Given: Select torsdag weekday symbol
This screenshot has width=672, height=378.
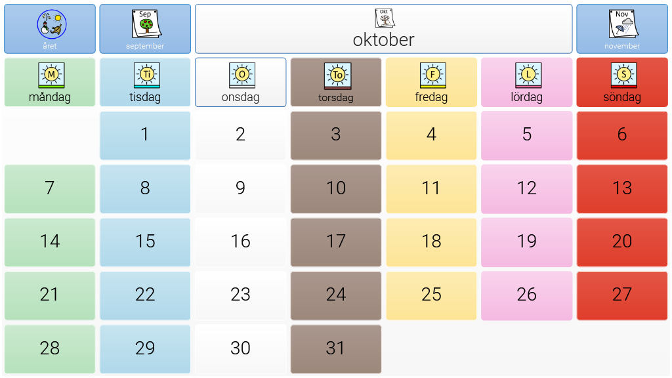Looking at the screenshot, I should [x=336, y=82].
